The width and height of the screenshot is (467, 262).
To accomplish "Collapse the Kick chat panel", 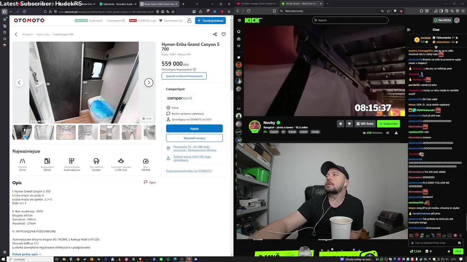I will pos(408,29).
